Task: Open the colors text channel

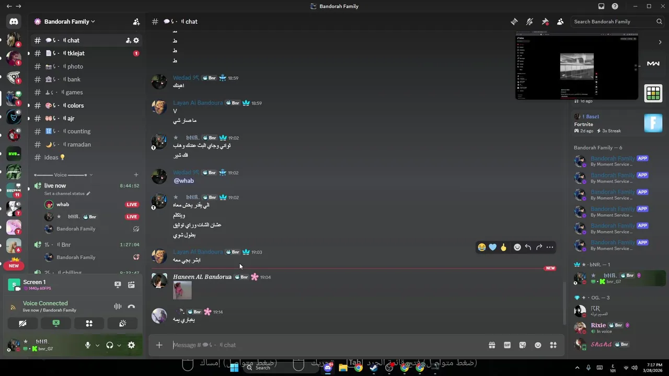Action: pos(86,105)
